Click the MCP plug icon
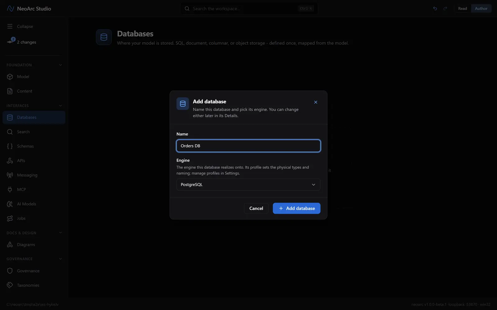Screen dimensions: 497x310 [10, 189]
